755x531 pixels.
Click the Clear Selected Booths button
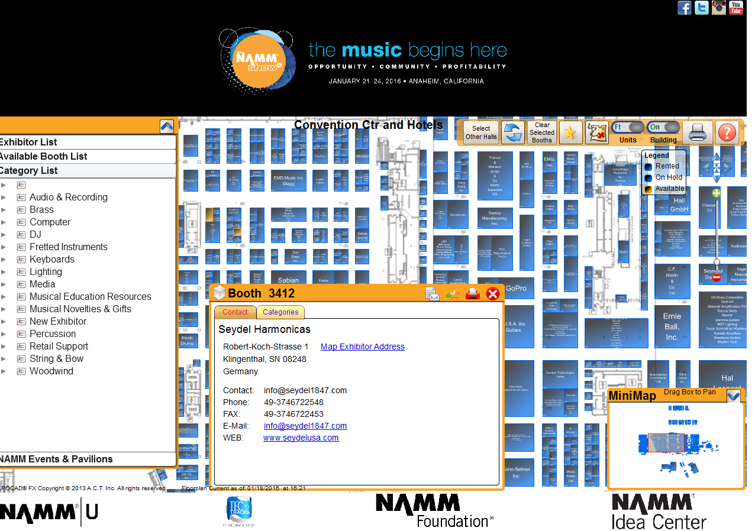point(542,132)
